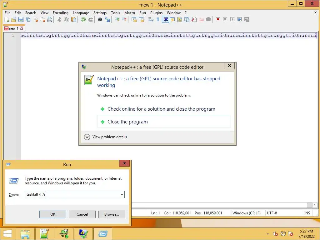
Task: Click the Redo arrow icon
Action: pyautogui.click(x=90, y=20)
